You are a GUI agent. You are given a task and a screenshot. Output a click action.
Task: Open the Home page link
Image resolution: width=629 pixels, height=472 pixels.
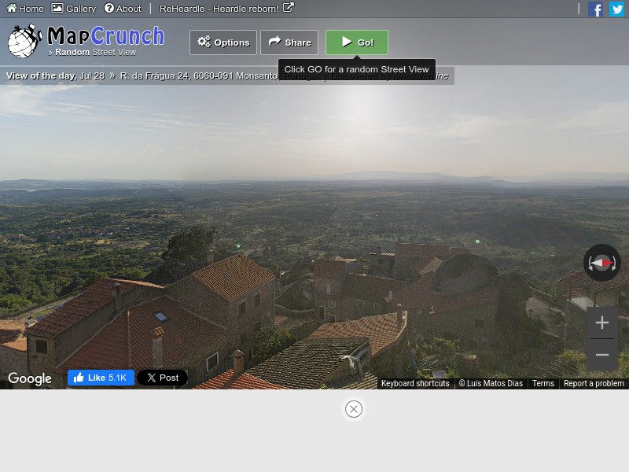click(25, 9)
